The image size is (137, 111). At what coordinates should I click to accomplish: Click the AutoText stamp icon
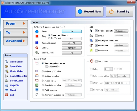(91, 45)
